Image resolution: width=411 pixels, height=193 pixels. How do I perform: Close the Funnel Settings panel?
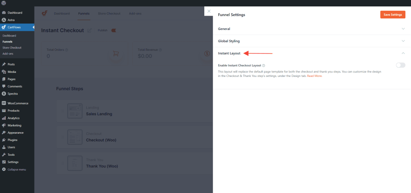209,11
